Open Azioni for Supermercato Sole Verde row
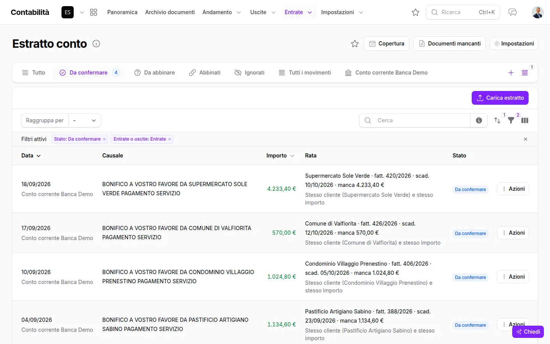 (513, 189)
